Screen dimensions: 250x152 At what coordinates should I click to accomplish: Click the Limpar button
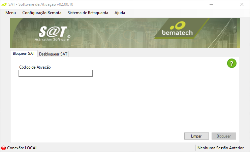196,136
